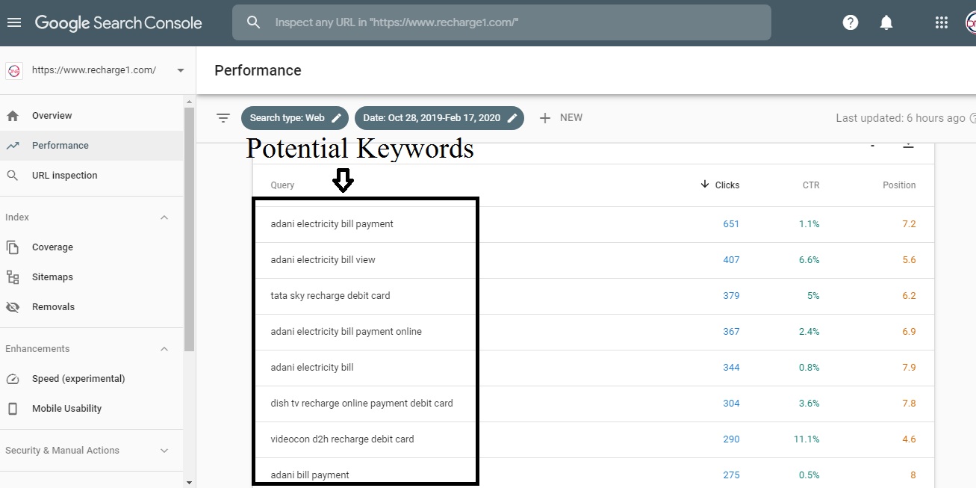Image resolution: width=976 pixels, height=488 pixels.
Task: Sort by the Clicks column header
Action: [x=720, y=185]
